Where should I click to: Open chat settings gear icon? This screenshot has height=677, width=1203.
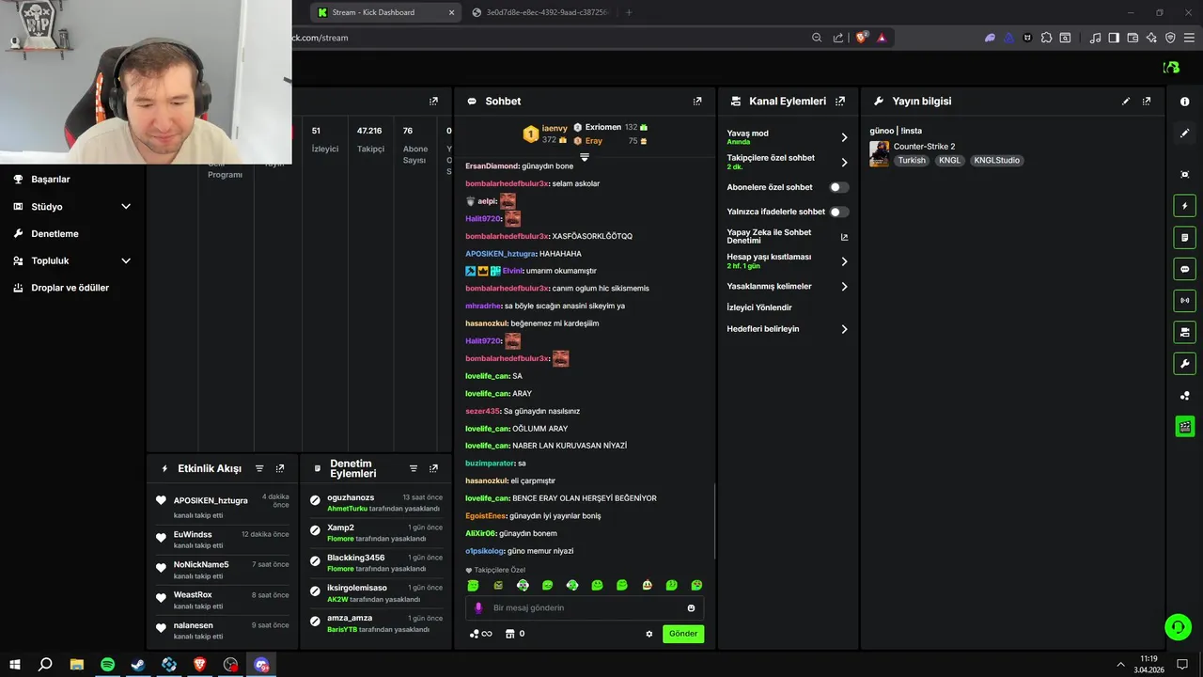pos(648,634)
